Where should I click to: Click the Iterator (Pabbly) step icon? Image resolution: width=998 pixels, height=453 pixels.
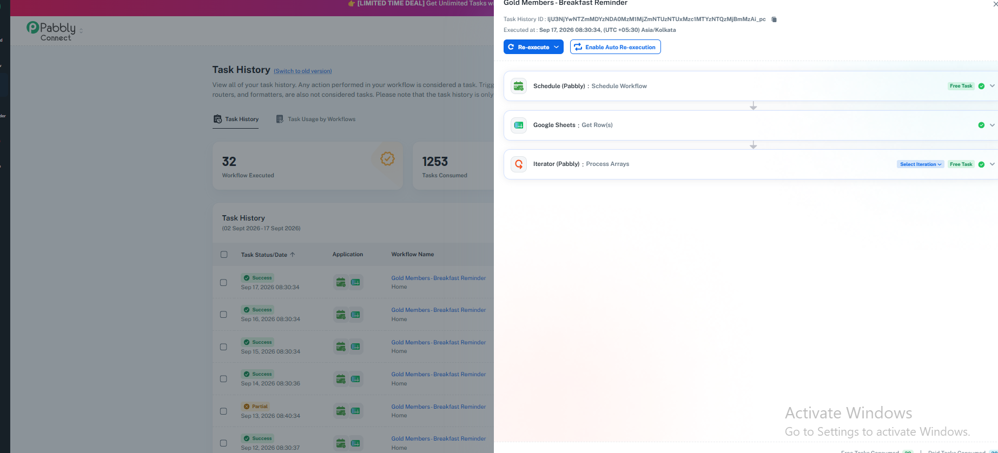519,164
